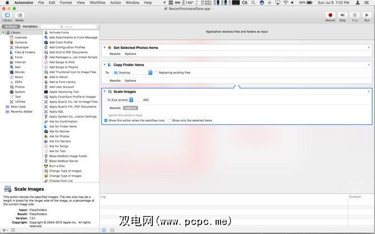Open the gear menu below description
This screenshot has height=234, width=375.
(5, 230)
